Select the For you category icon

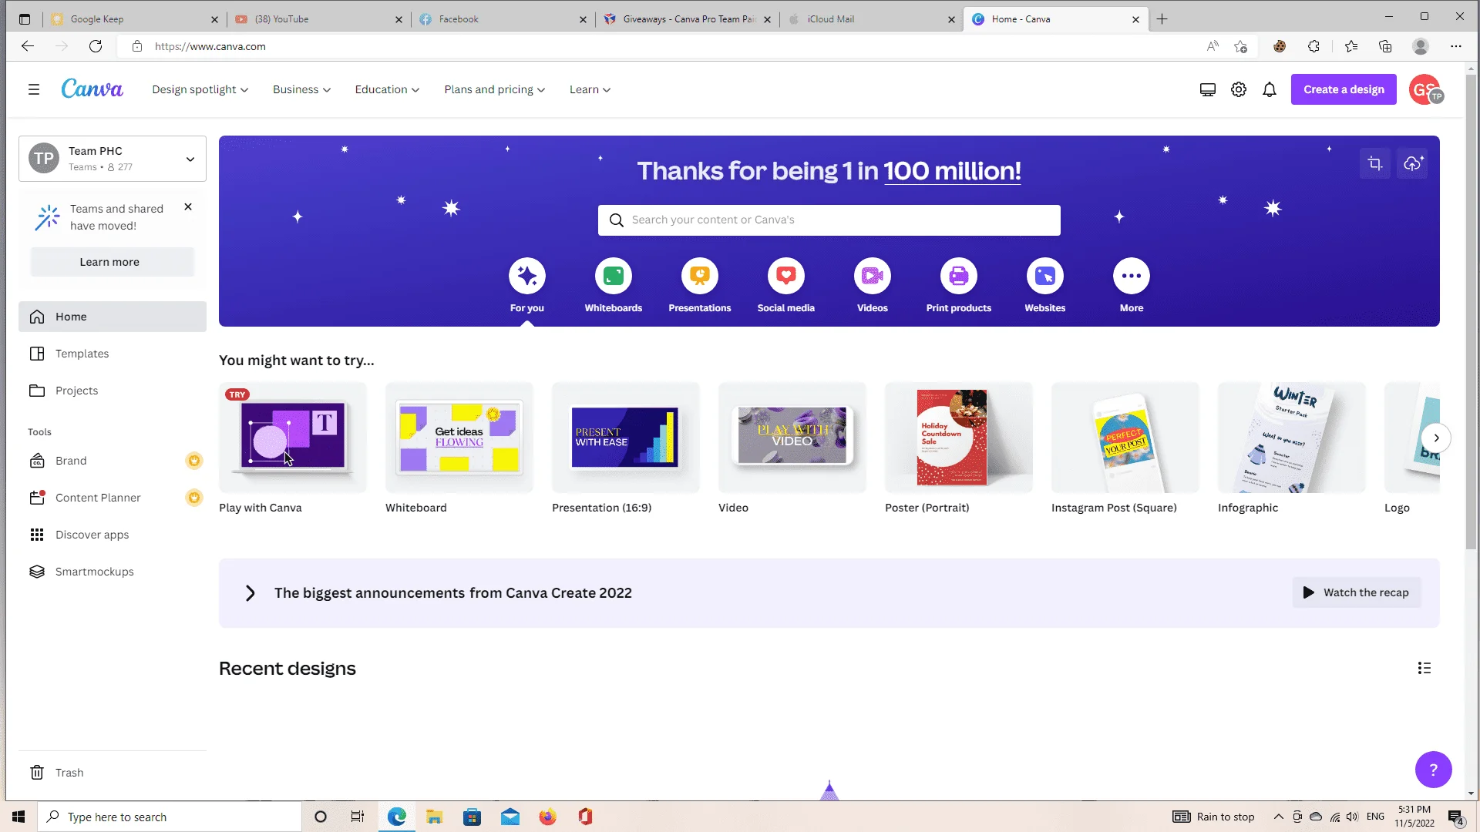pyautogui.click(x=527, y=276)
